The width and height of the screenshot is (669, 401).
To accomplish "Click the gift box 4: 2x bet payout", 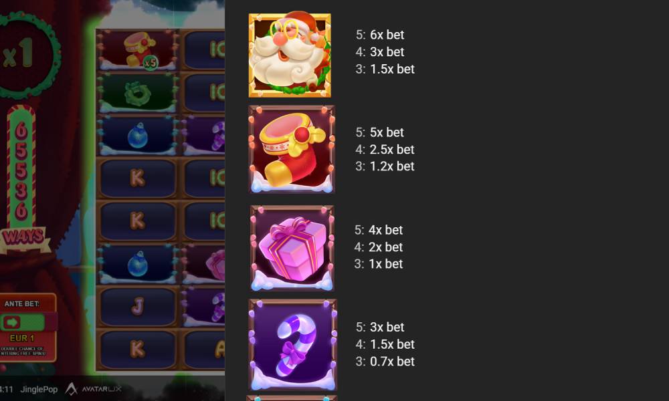I will point(379,247).
